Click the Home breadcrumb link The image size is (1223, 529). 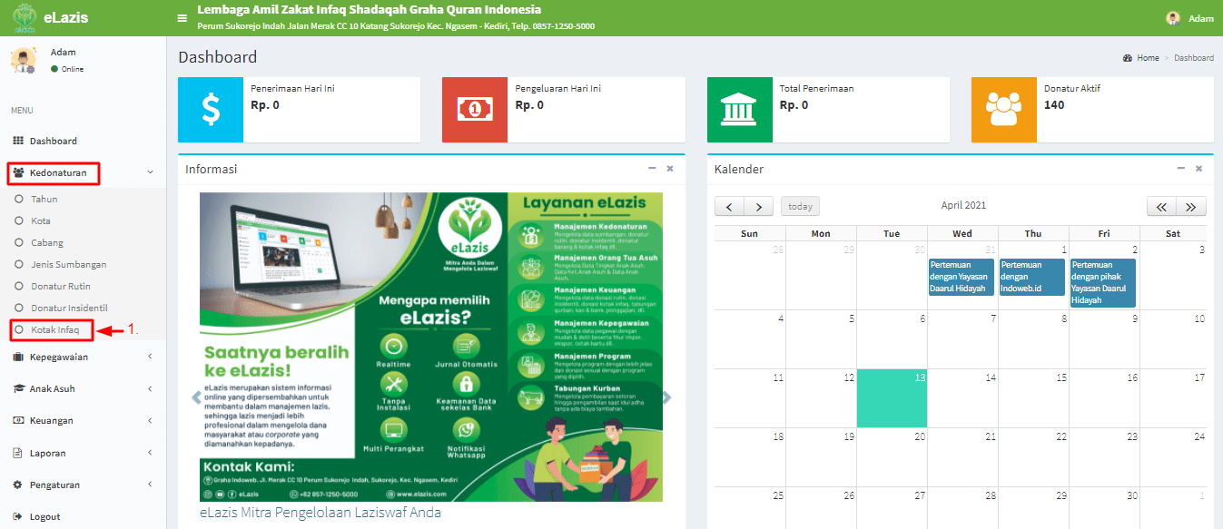point(1147,57)
